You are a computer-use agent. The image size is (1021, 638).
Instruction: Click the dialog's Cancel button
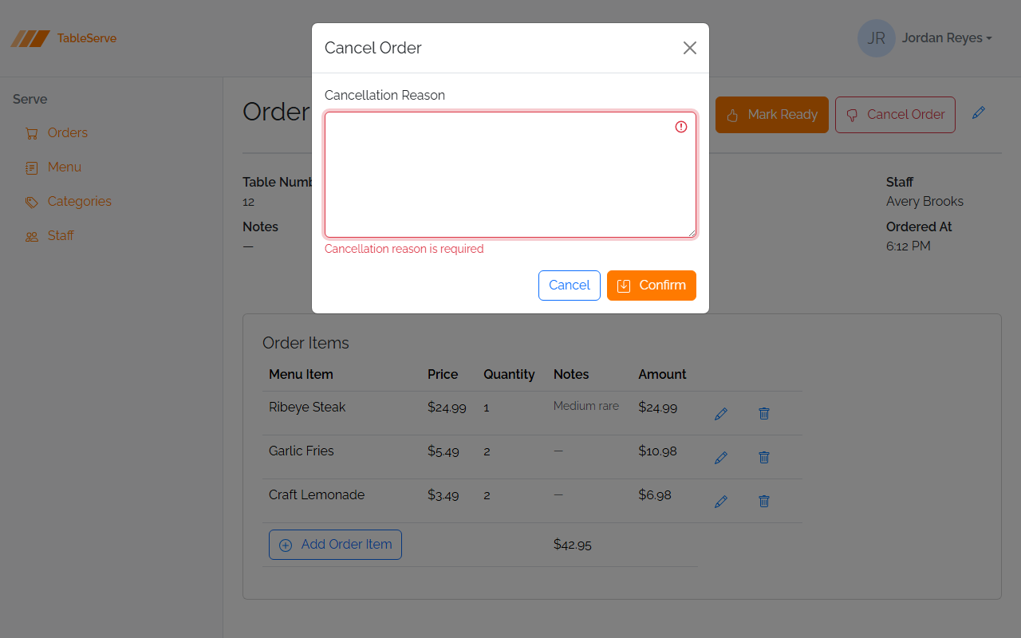570,286
